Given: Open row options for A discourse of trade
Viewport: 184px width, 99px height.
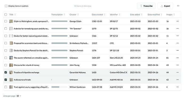Looking at the screenshot, I should [177, 80].
